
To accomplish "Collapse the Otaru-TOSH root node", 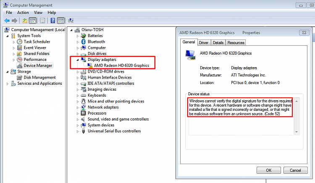I will click(x=71, y=30).
